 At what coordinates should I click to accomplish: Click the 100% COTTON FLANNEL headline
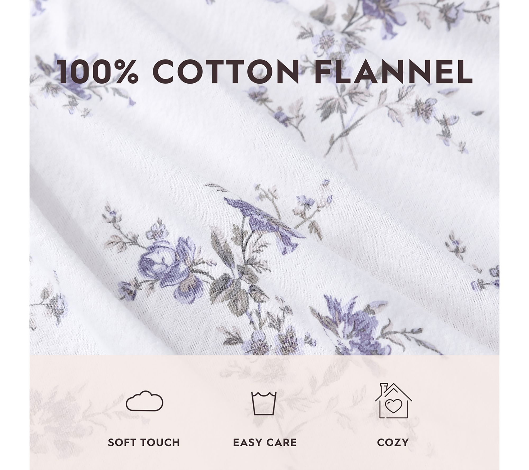[x=266, y=72]
